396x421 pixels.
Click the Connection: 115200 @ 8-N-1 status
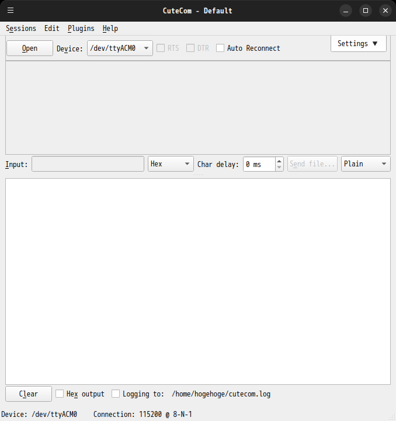(x=143, y=415)
